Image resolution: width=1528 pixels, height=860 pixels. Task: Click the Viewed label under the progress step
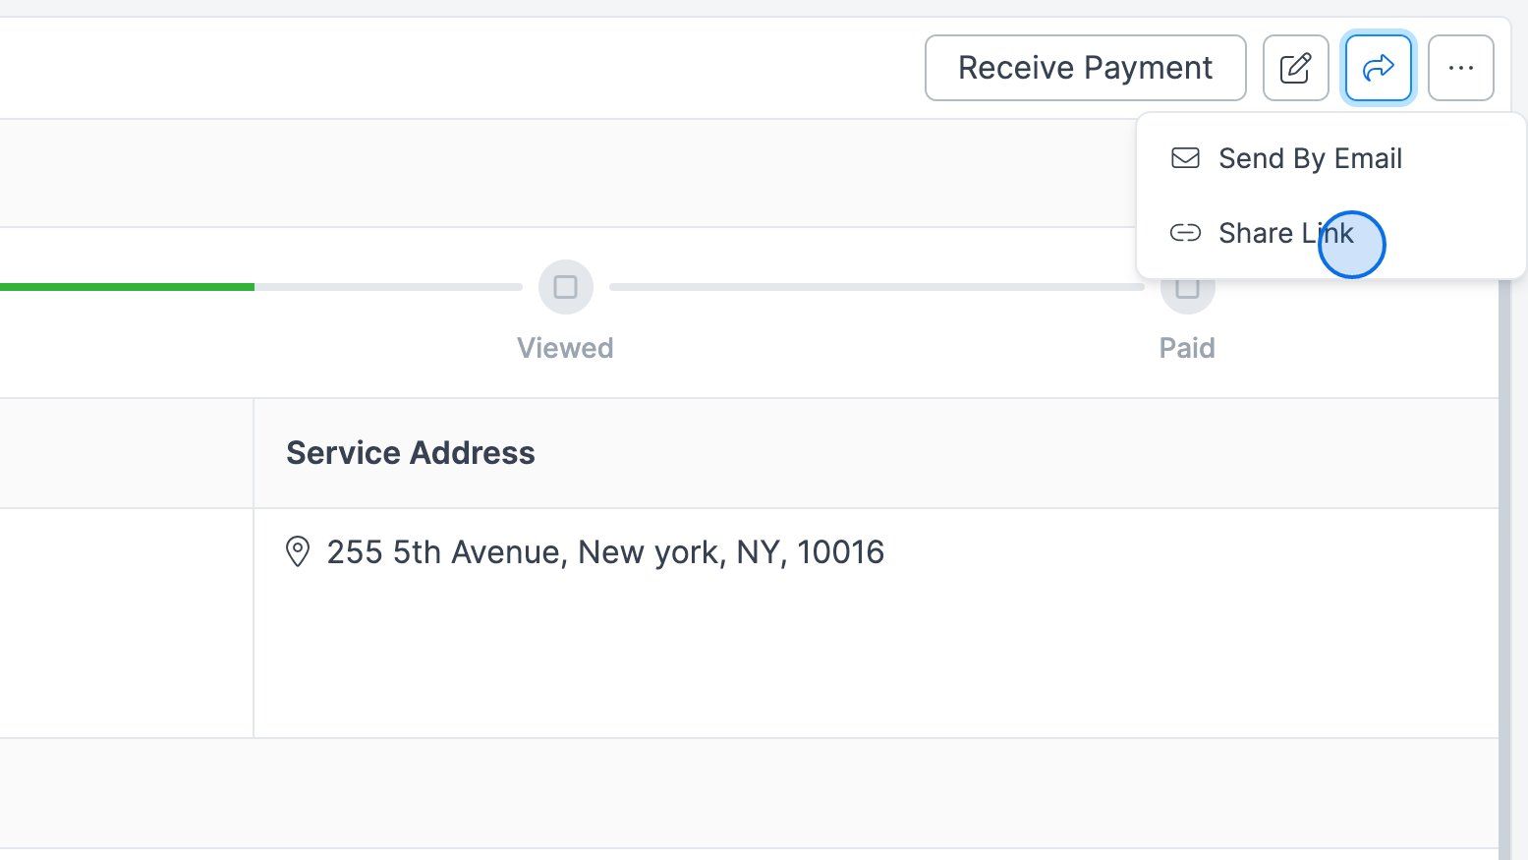565,348
